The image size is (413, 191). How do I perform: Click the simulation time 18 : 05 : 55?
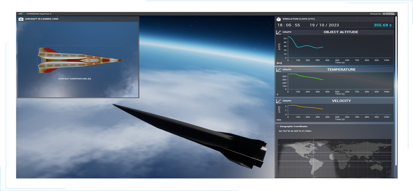(289, 25)
